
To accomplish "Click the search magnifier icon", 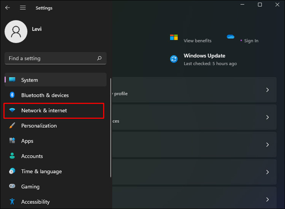I will 100,59.
